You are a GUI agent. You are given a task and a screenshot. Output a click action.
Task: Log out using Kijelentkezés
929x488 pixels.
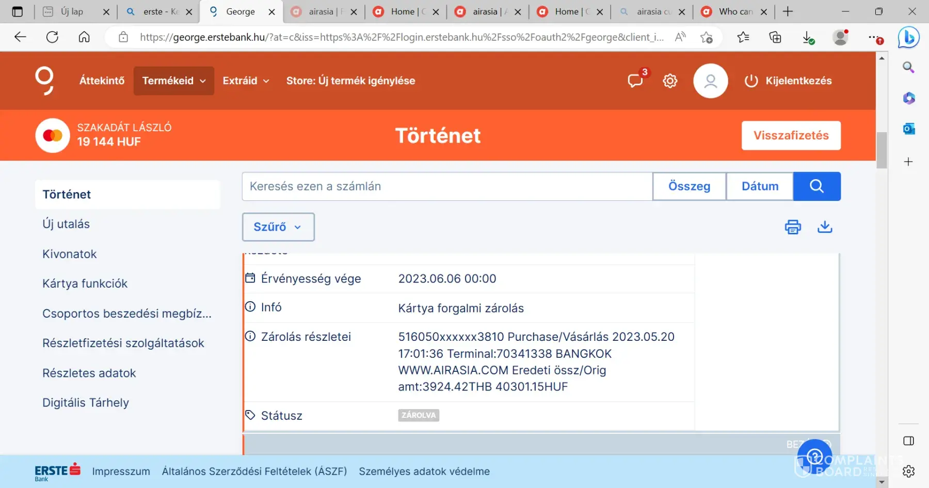(x=788, y=81)
